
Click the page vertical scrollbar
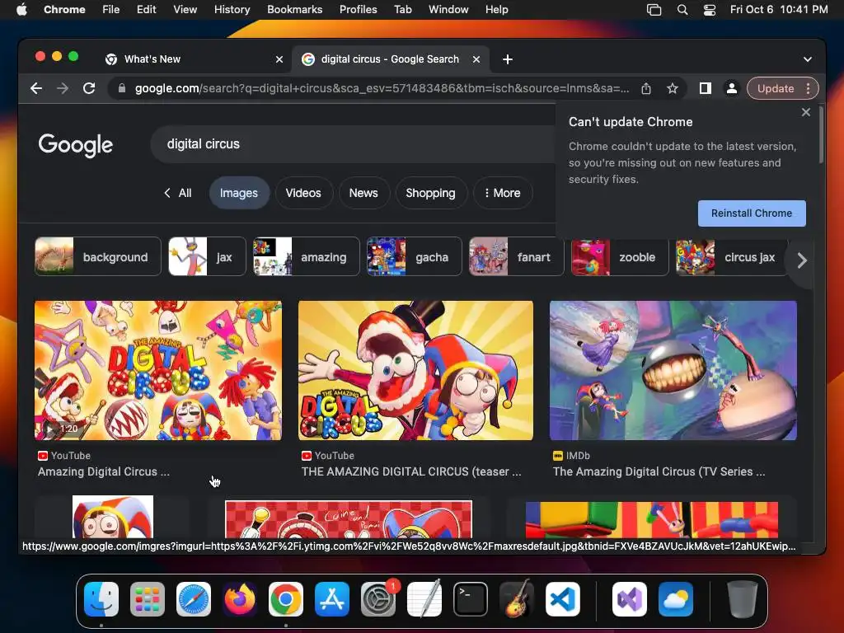[821, 134]
